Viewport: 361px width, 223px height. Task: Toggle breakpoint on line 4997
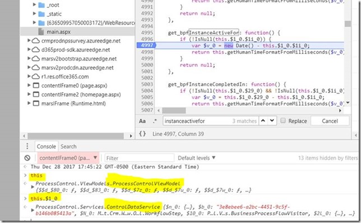coord(147,45)
